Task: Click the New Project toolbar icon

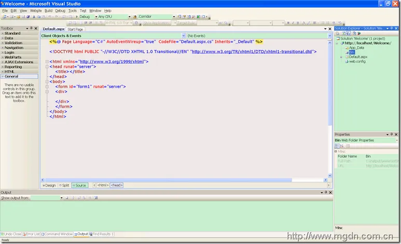Action: [4, 17]
